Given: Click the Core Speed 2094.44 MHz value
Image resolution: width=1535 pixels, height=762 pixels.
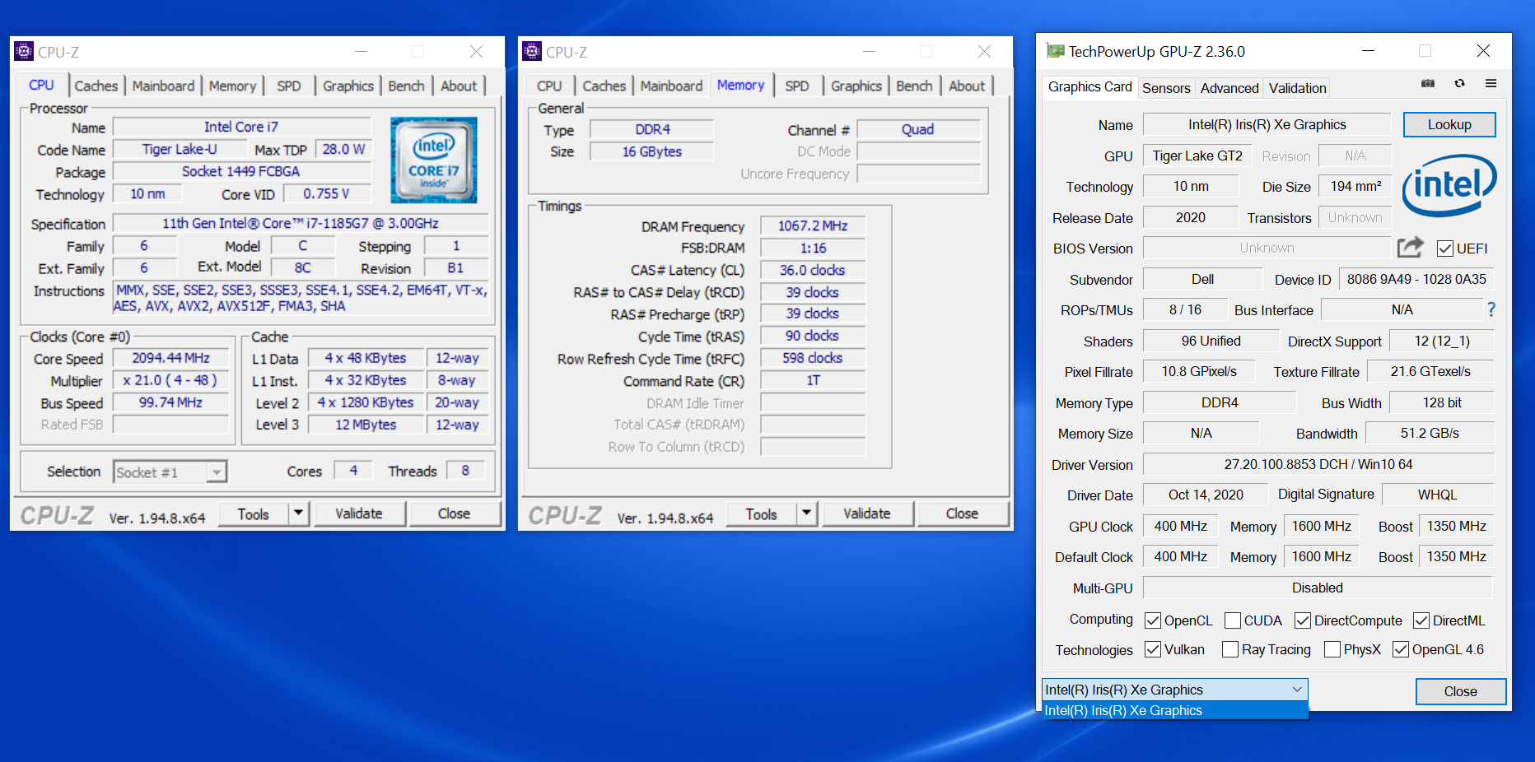Looking at the screenshot, I should point(171,358).
